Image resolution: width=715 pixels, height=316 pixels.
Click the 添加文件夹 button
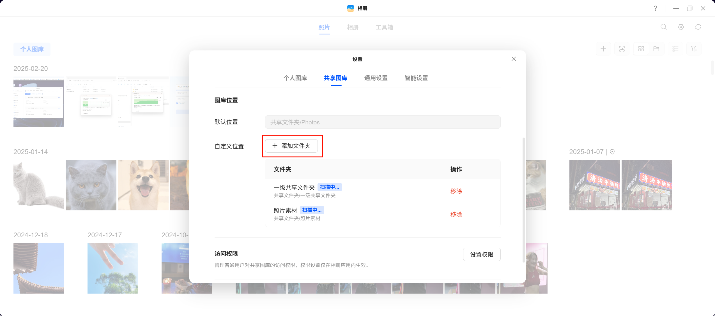point(291,146)
